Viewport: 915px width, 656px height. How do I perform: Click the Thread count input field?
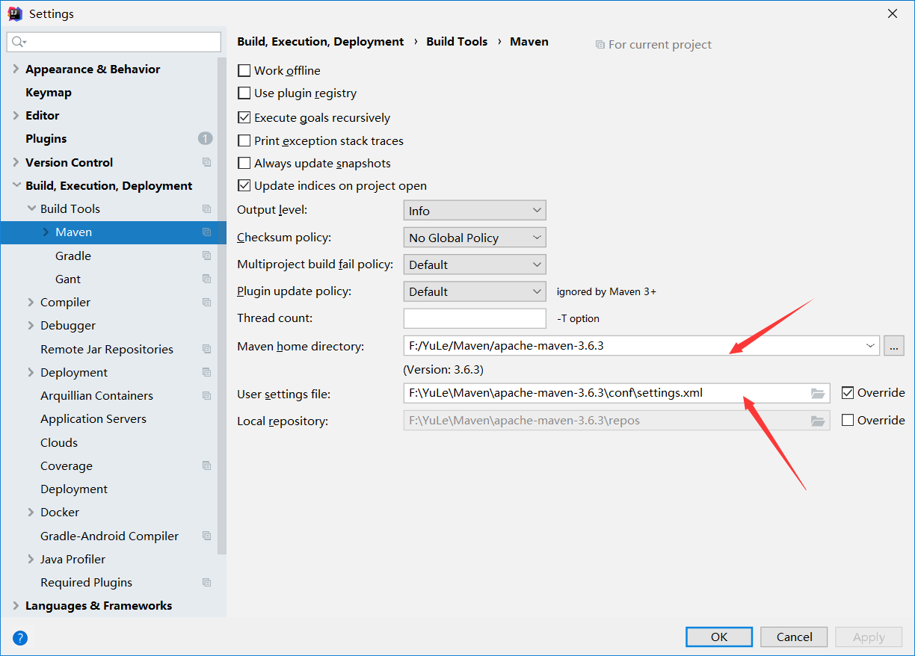point(475,318)
